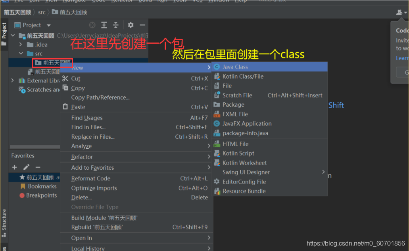Select Breakpoints in Favorites list
The width and height of the screenshot is (409, 251).
(x=42, y=195)
